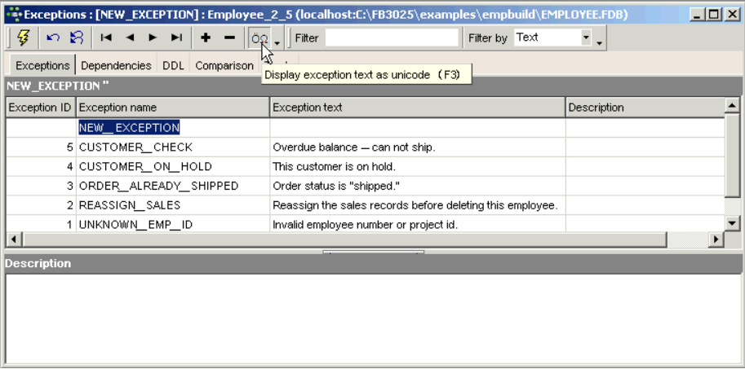Jump to the last record

(176, 38)
